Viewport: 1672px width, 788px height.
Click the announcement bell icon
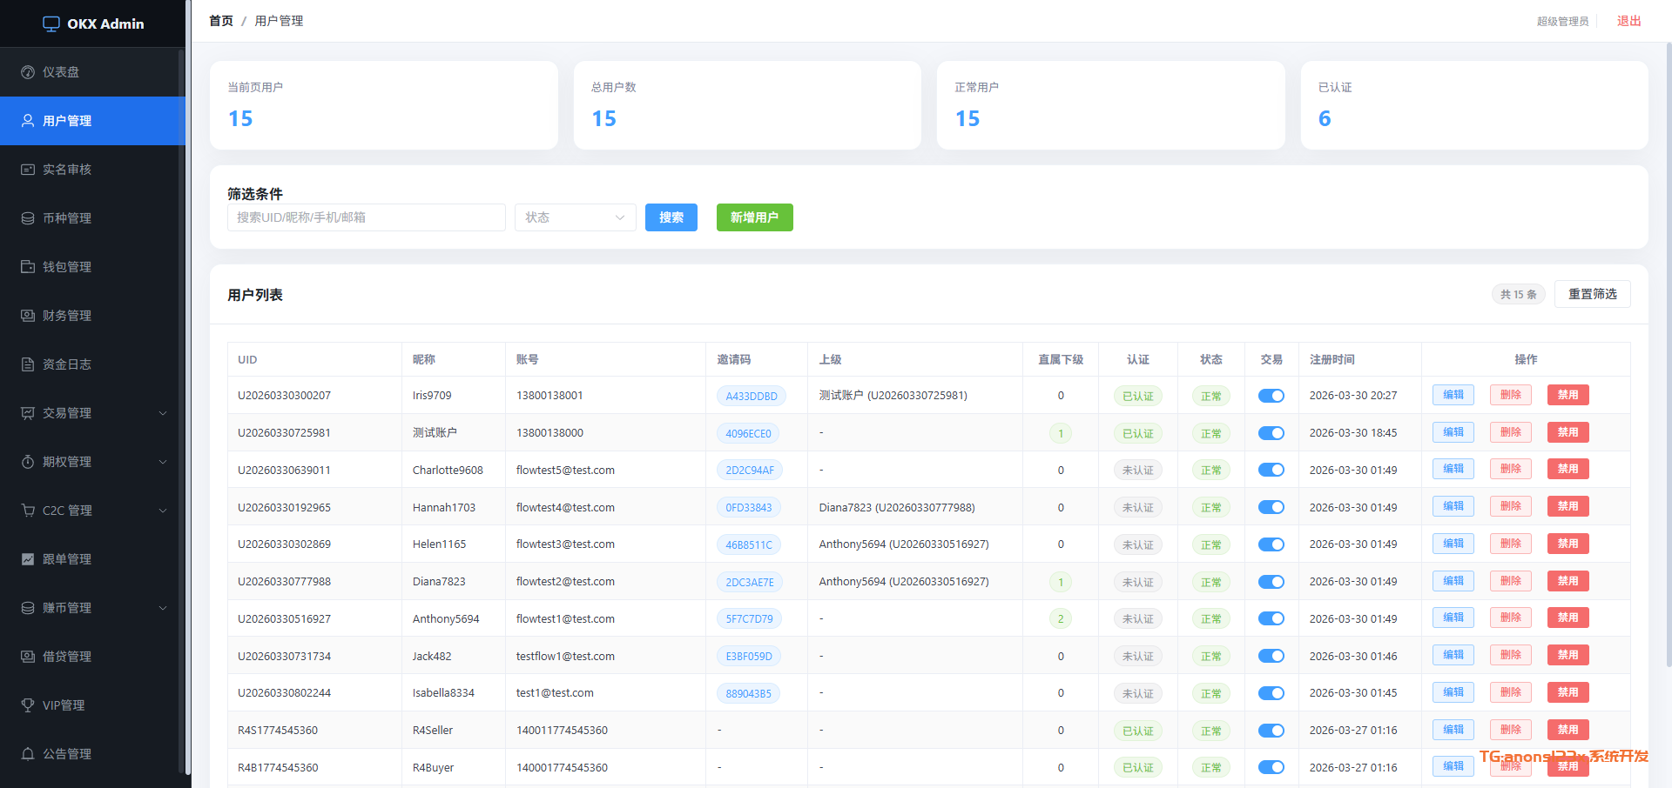[x=28, y=754]
